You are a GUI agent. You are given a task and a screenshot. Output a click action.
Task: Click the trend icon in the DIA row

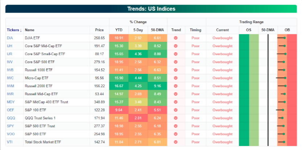click(176, 38)
